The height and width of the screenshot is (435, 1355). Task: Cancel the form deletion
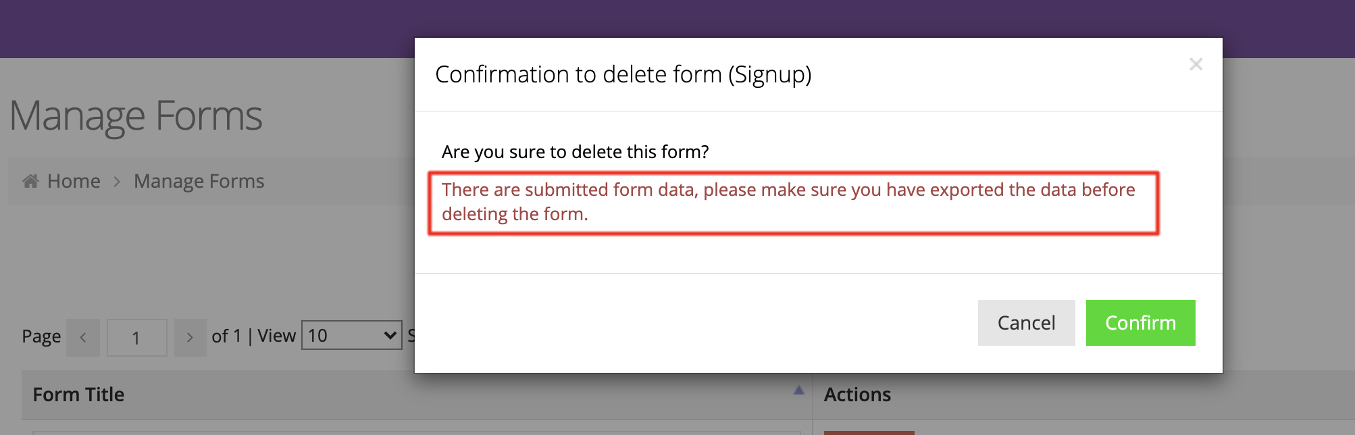(1026, 323)
